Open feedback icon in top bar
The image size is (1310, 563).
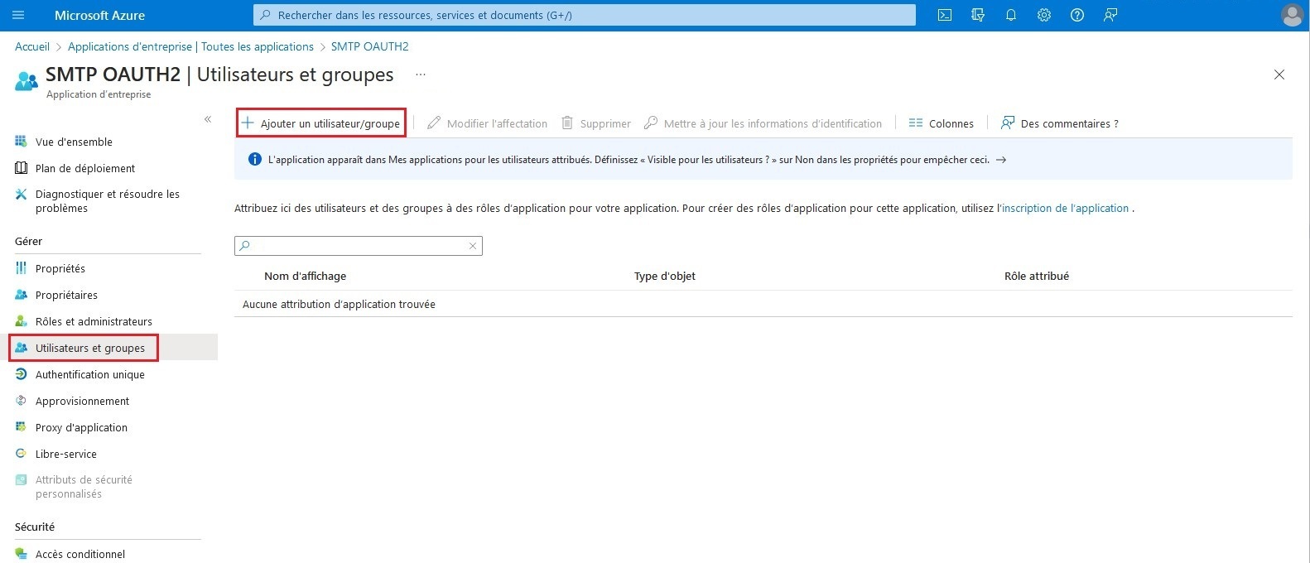(x=1110, y=15)
